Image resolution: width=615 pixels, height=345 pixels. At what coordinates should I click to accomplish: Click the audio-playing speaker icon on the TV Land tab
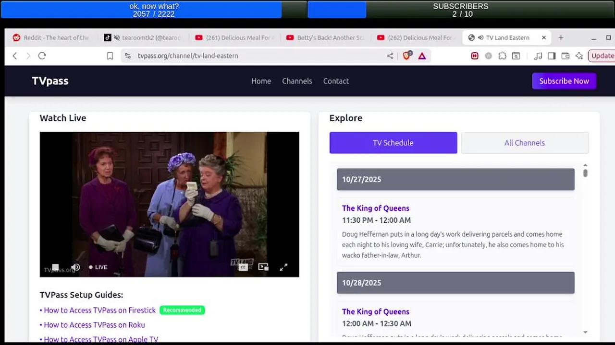(x=480, y=37)
